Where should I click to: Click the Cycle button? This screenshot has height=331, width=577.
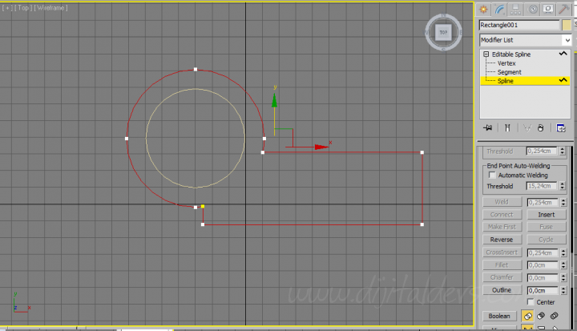click(546, 240)
